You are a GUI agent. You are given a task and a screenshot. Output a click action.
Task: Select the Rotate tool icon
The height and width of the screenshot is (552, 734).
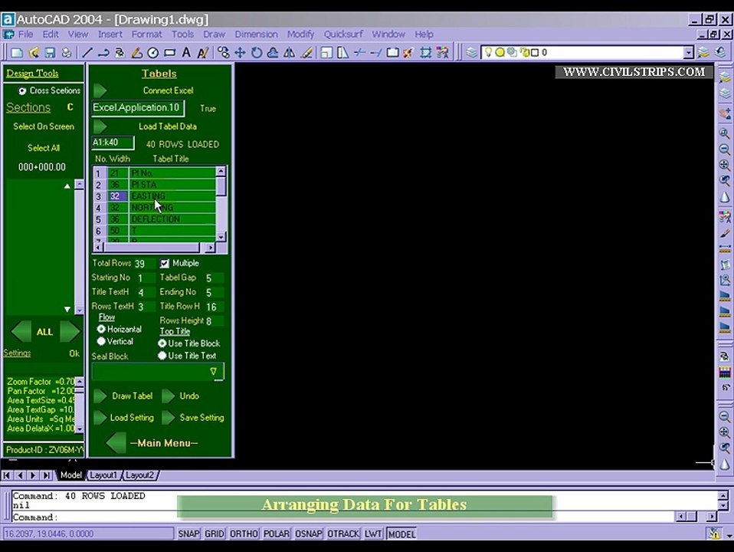[x=256, y=52]
